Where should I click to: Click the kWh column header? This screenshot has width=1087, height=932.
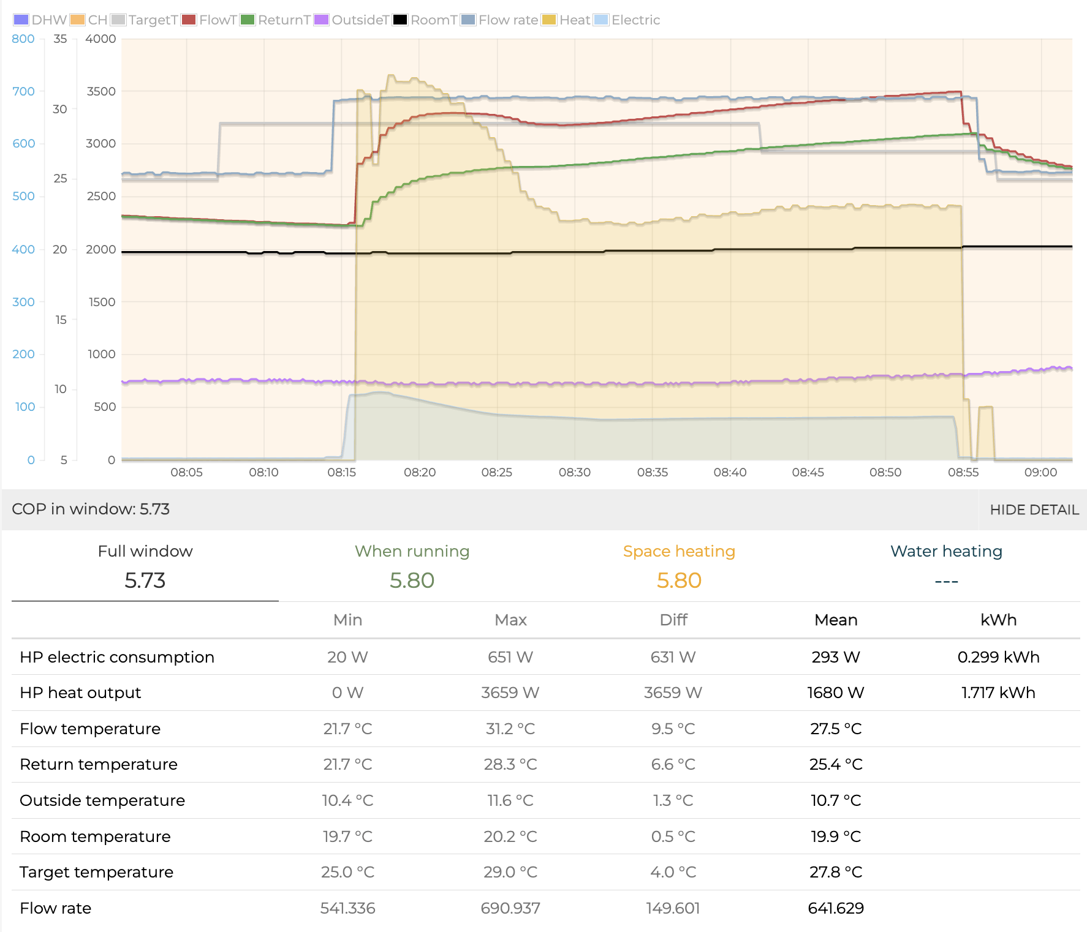click(x=998, y=620)
